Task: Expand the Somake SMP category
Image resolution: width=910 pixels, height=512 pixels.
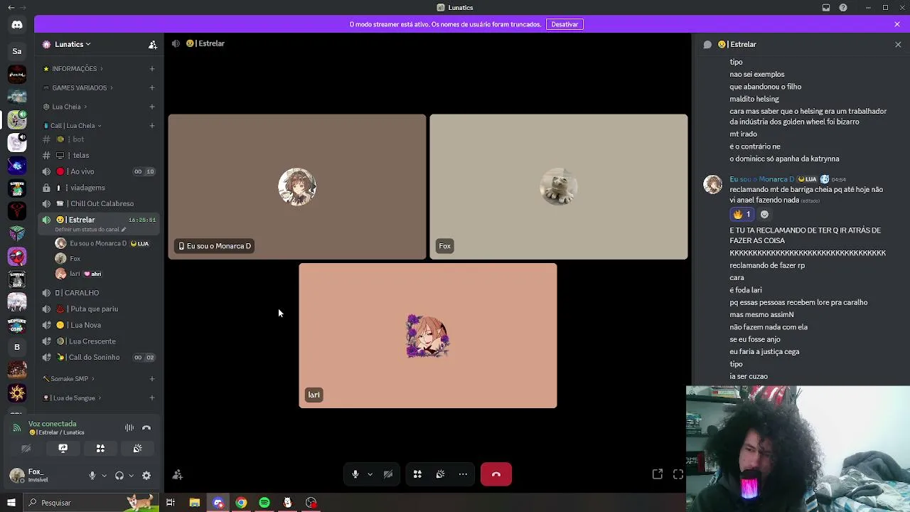Action: coord(69,378)
